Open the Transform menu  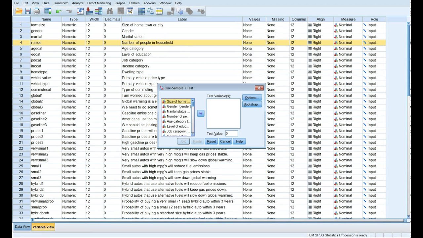[60, 3]
